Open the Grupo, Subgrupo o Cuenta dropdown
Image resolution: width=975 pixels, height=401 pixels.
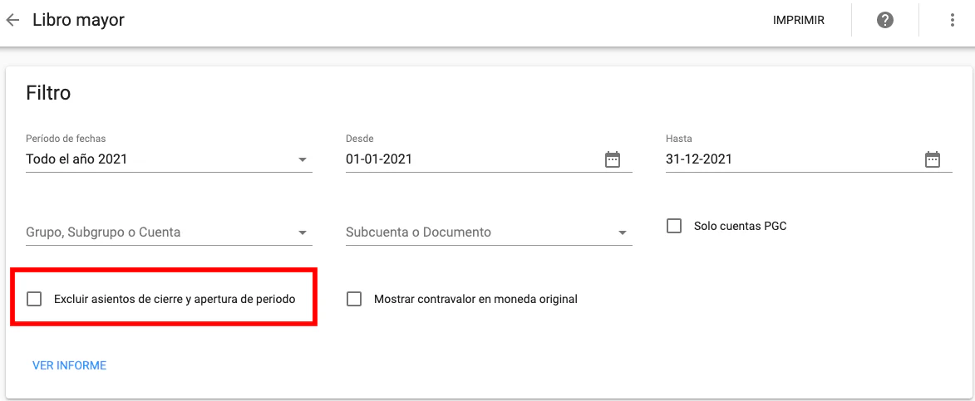pyautogui.click(x=303, y=232)
